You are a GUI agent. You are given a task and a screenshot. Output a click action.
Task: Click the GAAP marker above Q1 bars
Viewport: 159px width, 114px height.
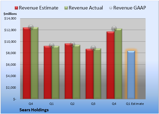[52, 46]
